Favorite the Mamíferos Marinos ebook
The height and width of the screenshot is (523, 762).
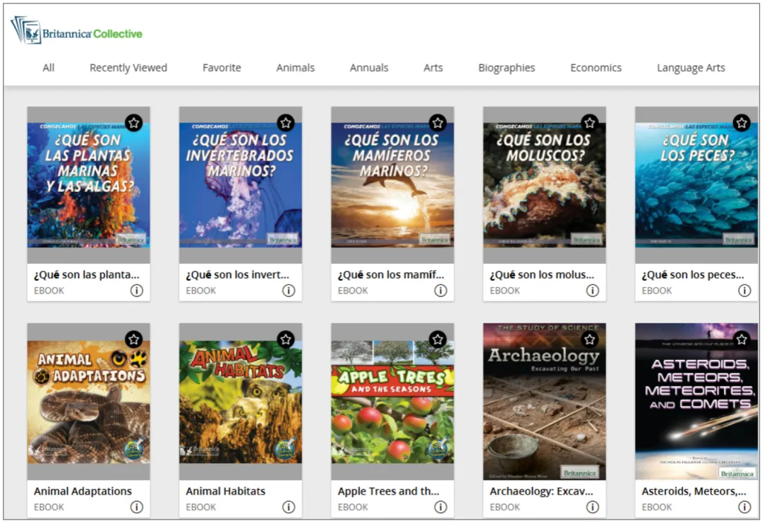pos(438,123)
